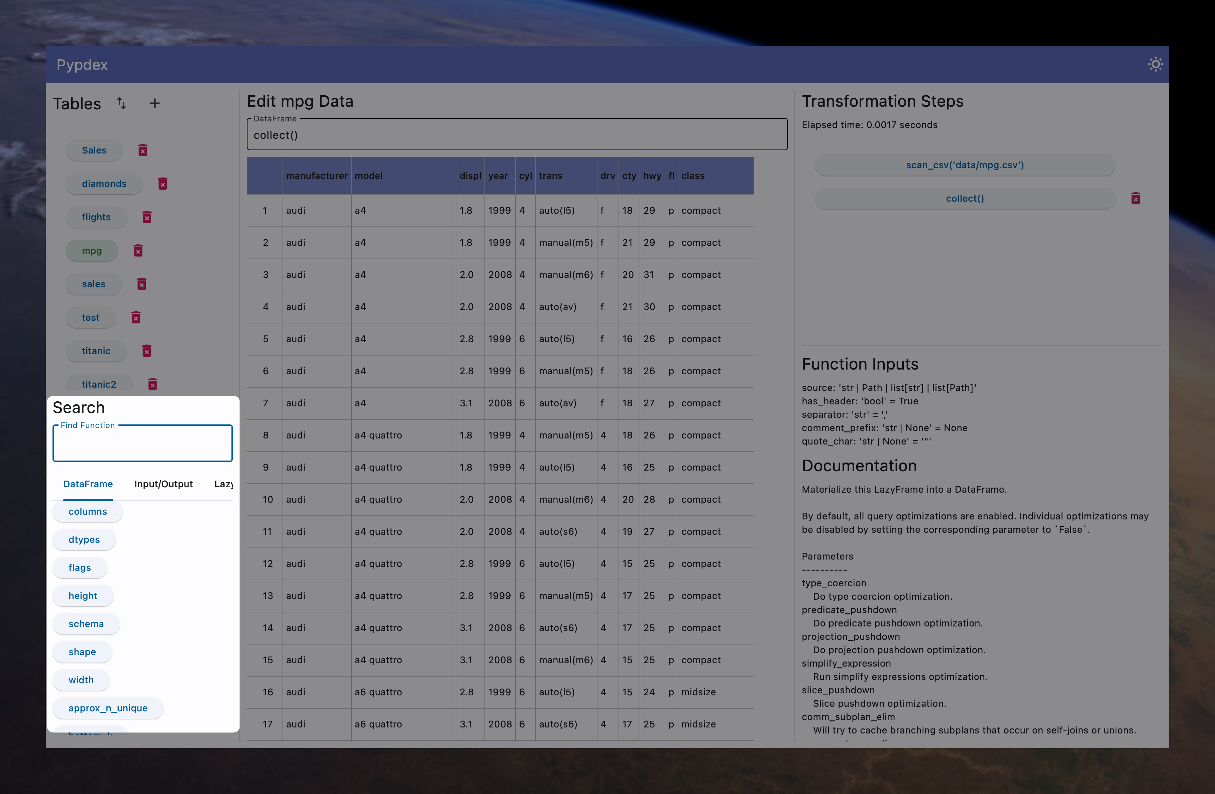
Task: Choose the schema function chip
Action: [86, 624]
